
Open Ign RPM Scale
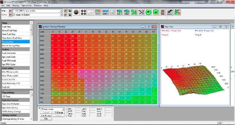16,64
